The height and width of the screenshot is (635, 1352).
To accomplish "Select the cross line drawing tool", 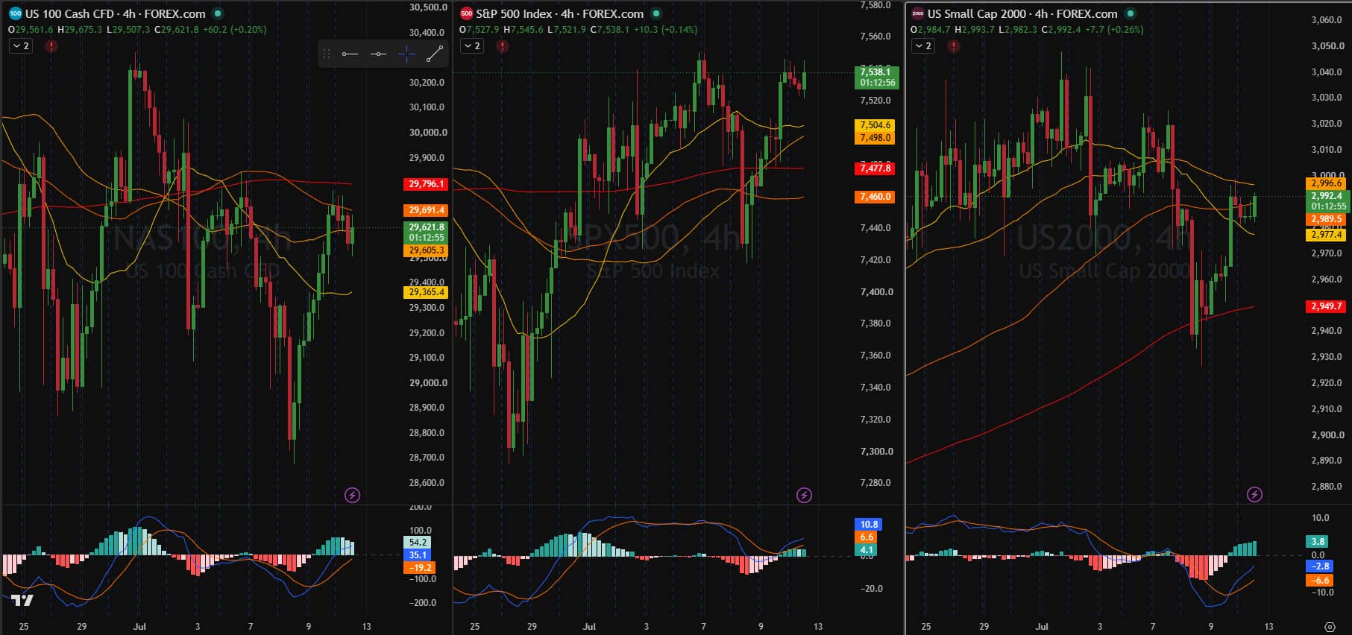I will tap(406, 54).
